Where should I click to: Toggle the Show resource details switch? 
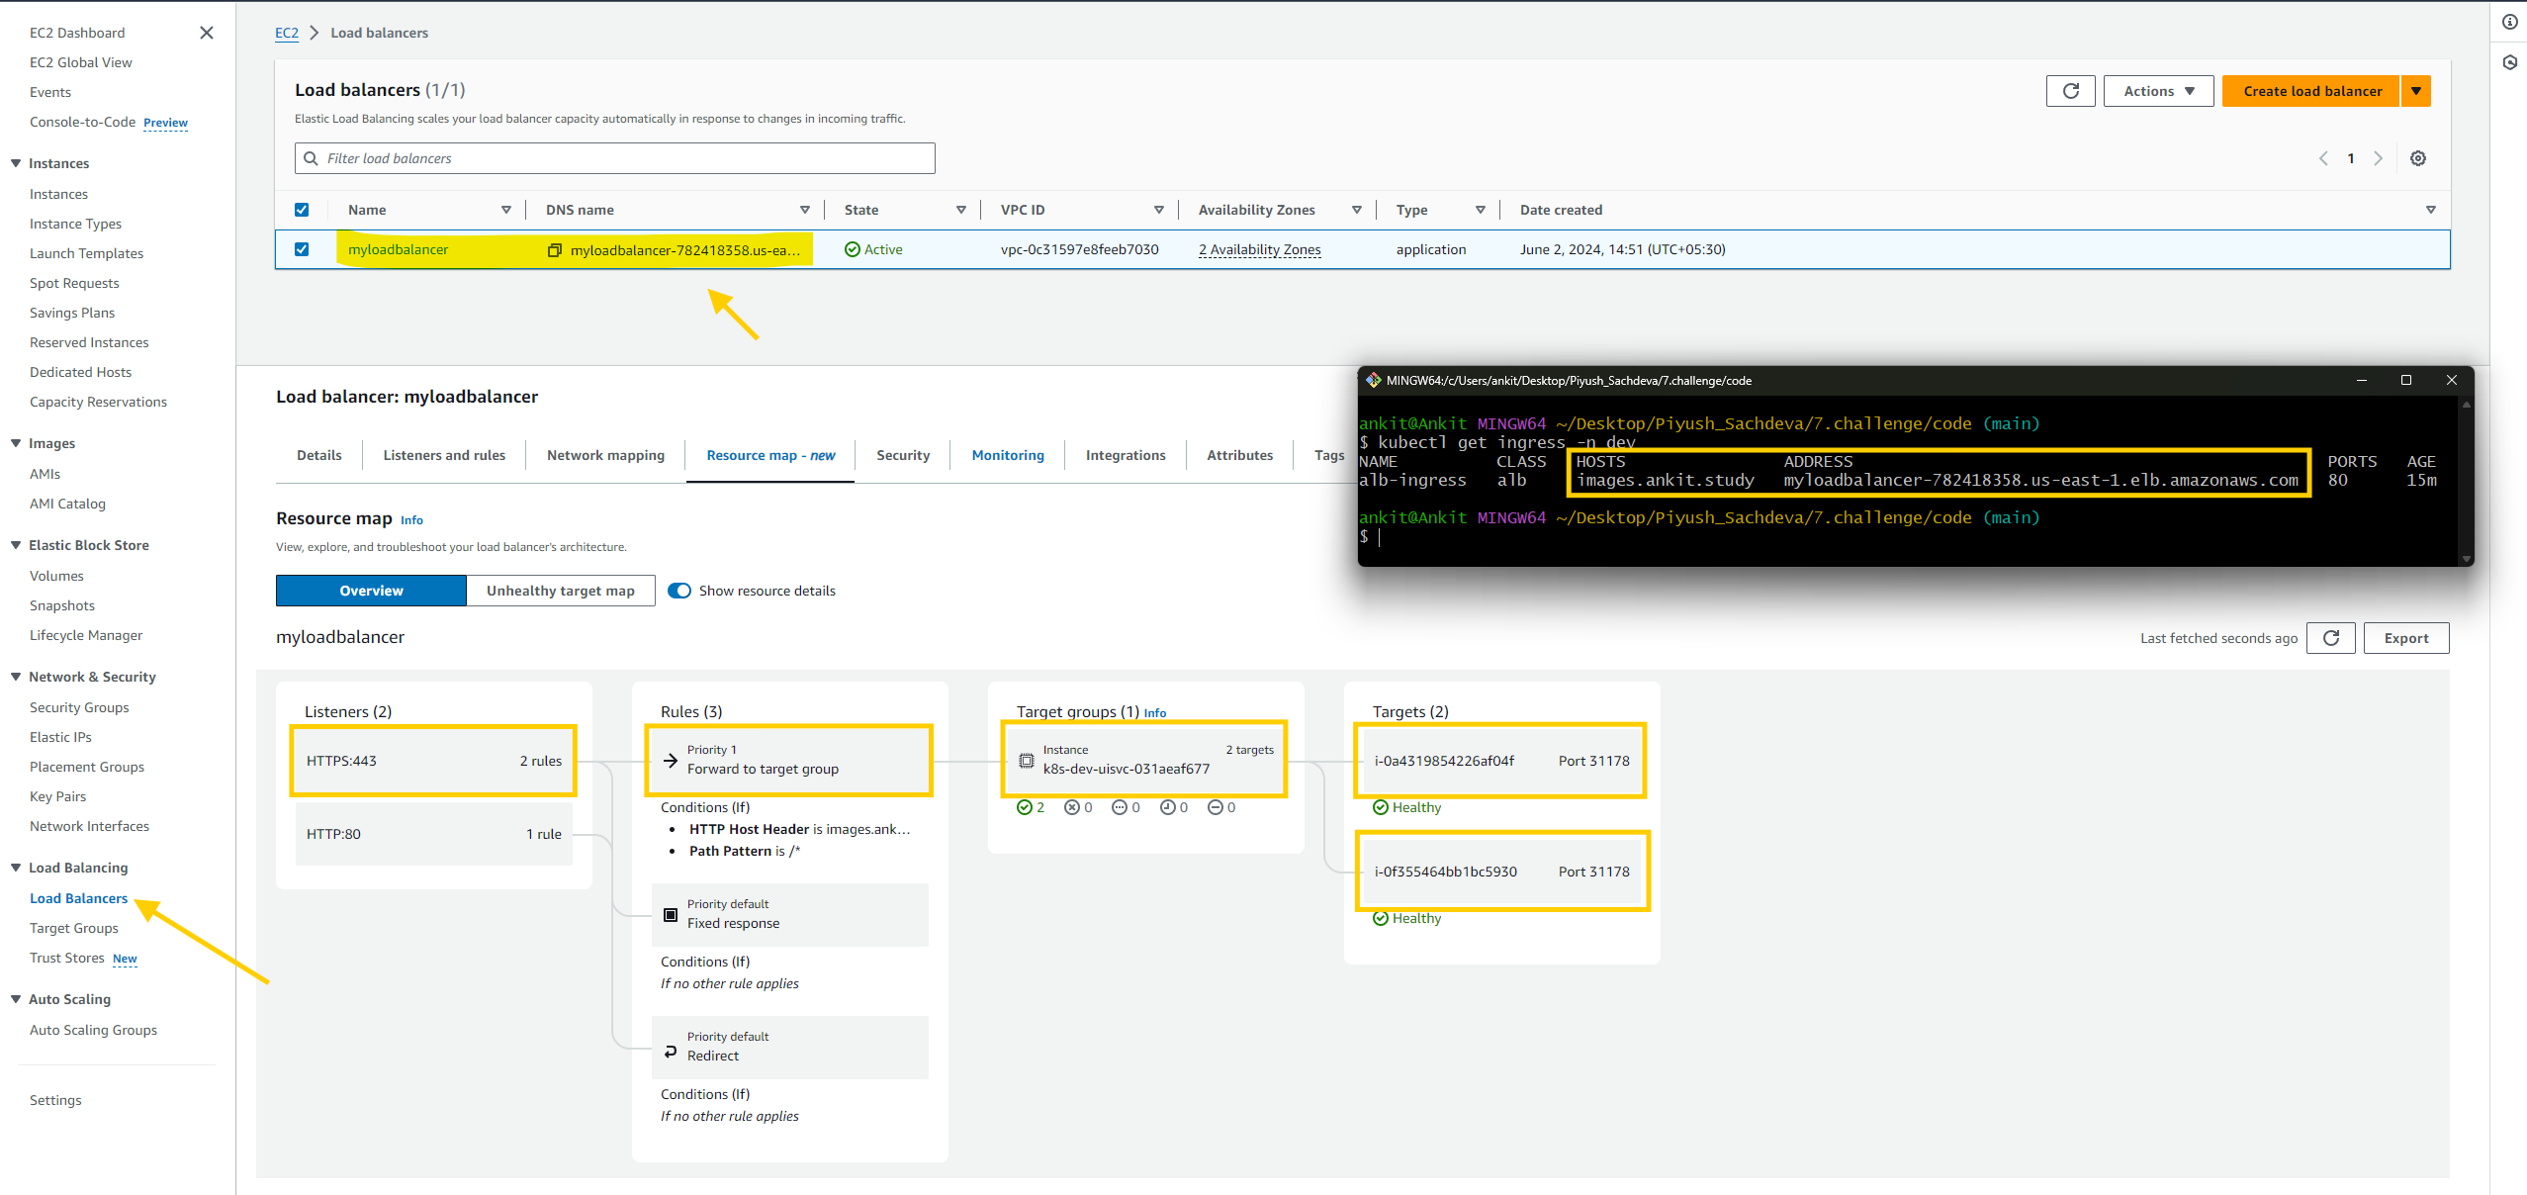(678, 591)
